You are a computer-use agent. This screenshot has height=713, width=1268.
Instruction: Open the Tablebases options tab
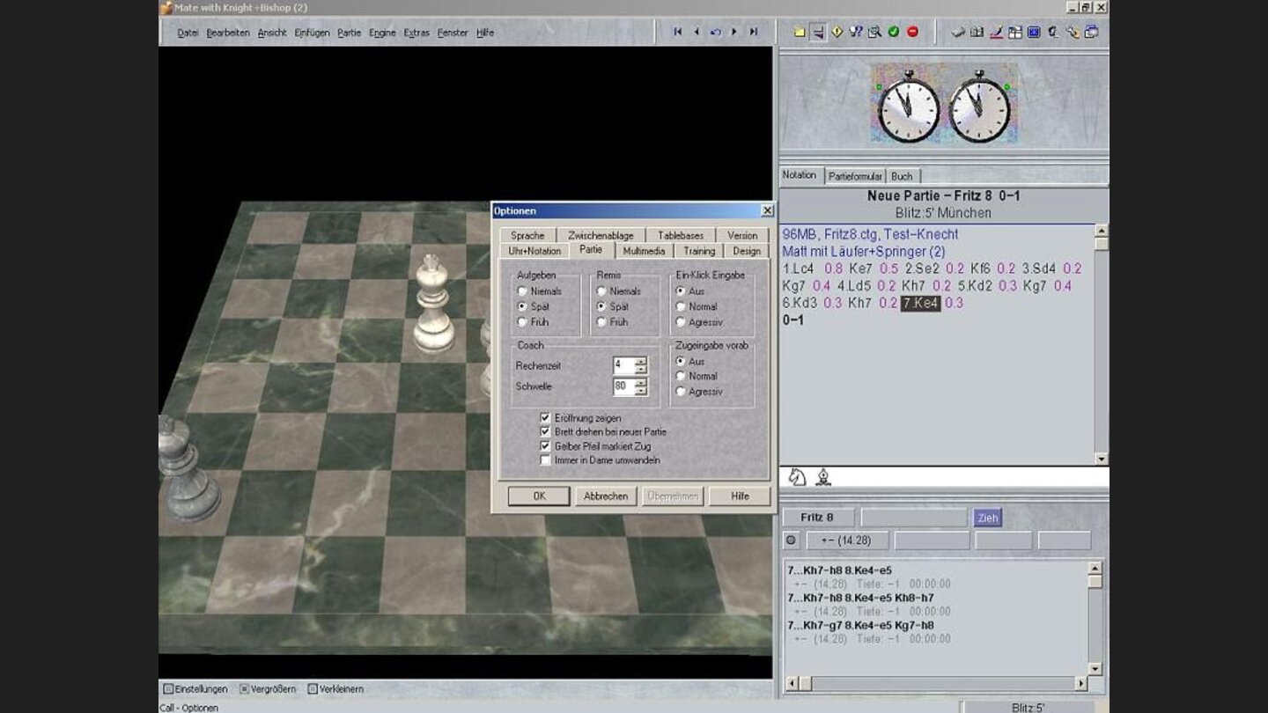click(681, 235)
